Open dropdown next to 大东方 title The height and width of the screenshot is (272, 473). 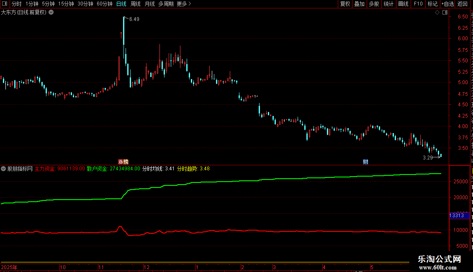click(51, 13)
